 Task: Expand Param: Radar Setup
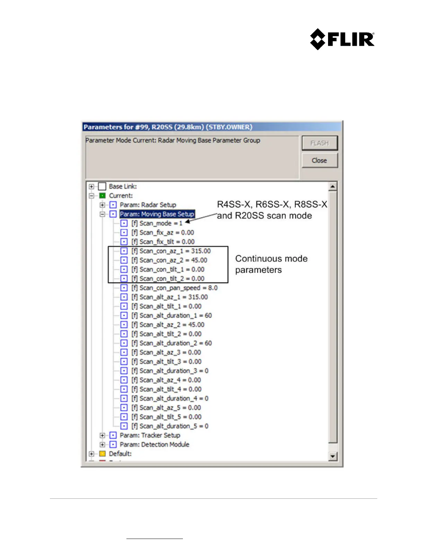tap(102, 205)
